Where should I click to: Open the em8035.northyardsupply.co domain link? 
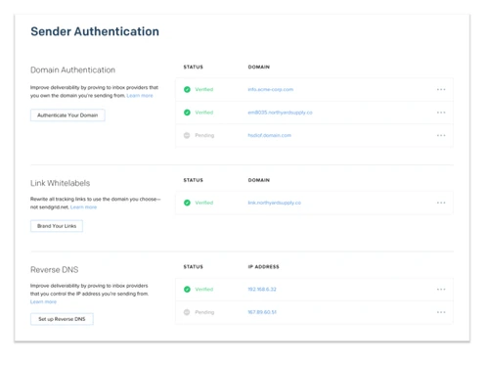point(280,113)
